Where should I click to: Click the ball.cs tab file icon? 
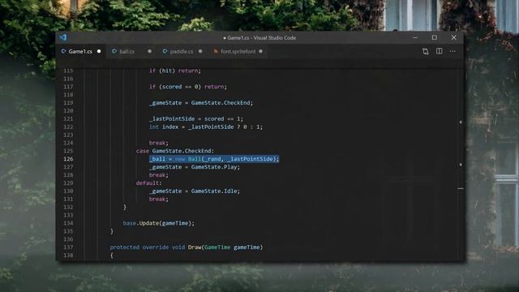(114, 51)
